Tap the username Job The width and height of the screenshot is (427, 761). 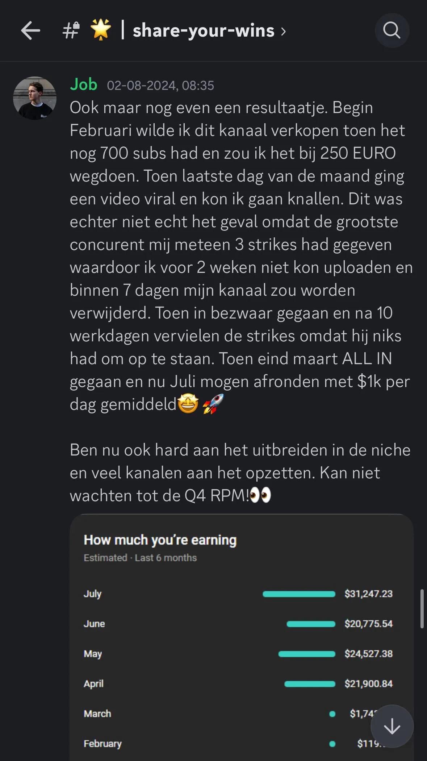[x=84, y=84]
